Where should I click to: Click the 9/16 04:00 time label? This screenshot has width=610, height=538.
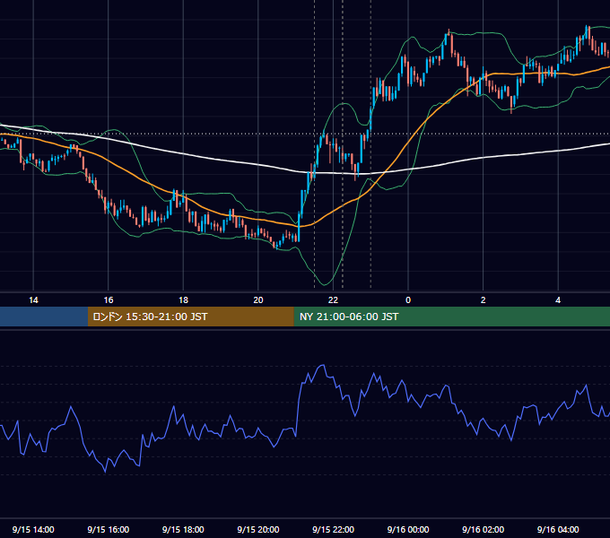(558, 529)
